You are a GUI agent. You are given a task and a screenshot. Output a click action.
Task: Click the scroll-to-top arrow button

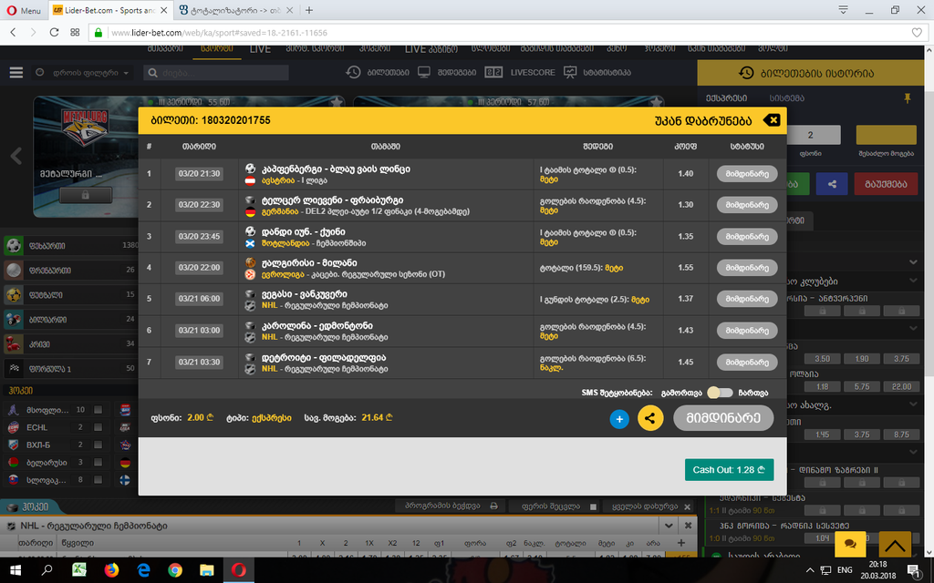tap(895, 544)
